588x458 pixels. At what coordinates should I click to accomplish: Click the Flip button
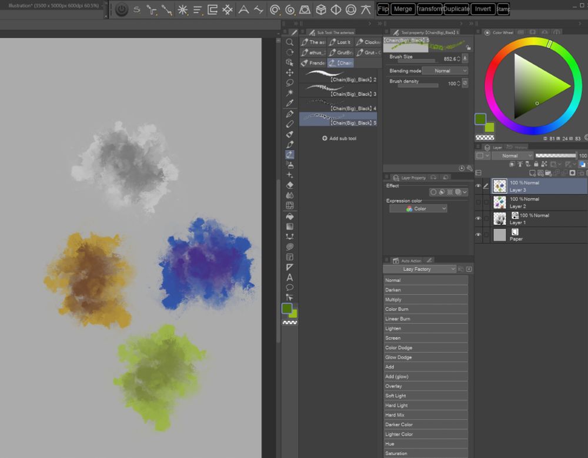pos(383,9)
